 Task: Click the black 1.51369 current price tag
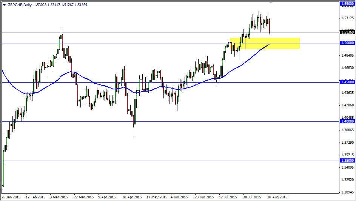347,32
